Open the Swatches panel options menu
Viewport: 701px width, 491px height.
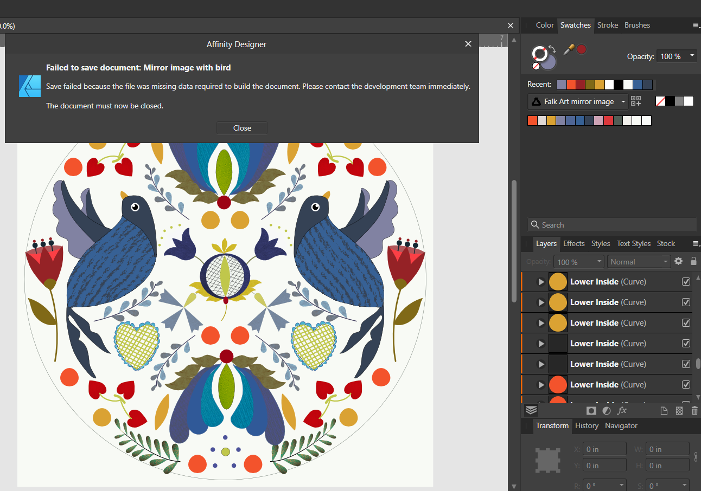pyautogui.click(x=696, y=25)
